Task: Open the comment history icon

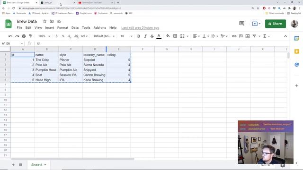Action: click(241, 24)
